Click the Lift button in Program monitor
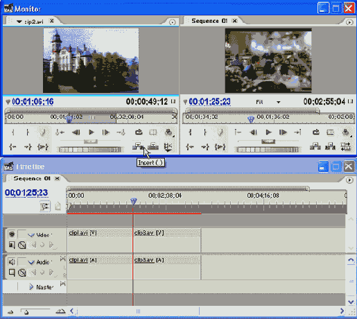Viewport: 357px width, 319px height. click(315, 146)
